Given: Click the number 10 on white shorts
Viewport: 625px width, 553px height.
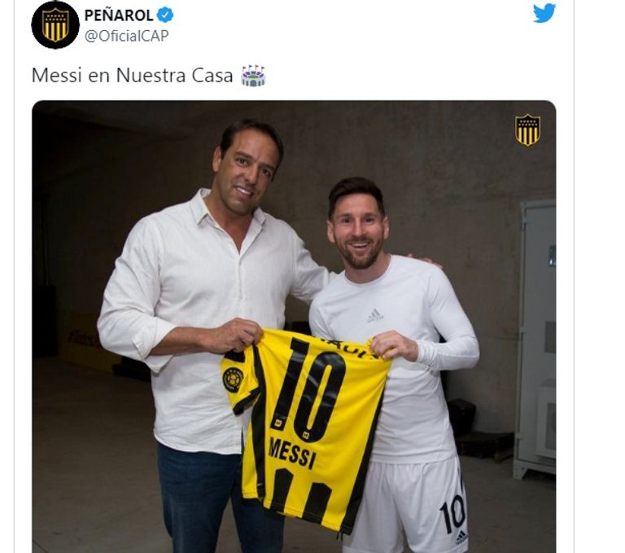Looking at the screenshot, I should [453, 513].
